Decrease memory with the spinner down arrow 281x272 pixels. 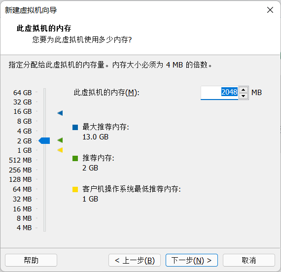coord(243,96)
